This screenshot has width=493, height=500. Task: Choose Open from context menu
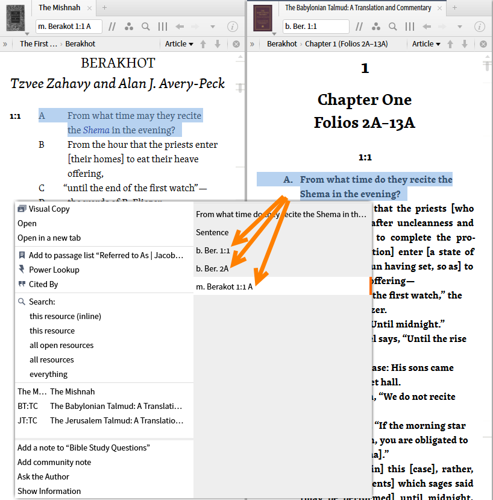pos(104,224)
